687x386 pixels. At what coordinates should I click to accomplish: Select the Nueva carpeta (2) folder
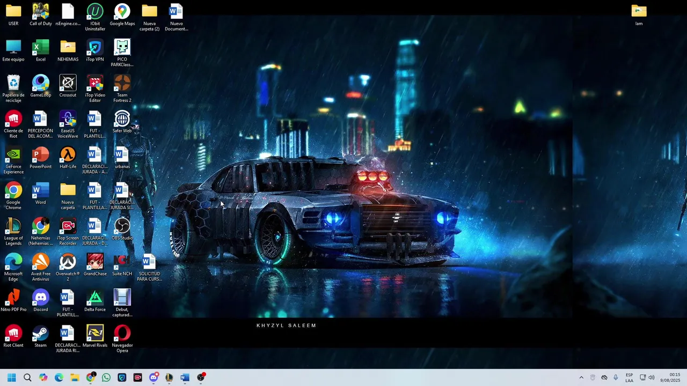pyautogui.click(x=149, y=17)
